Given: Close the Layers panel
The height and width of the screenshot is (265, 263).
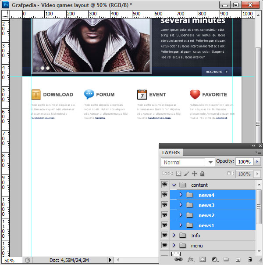Looking at the screenshot, I should 260,145.
